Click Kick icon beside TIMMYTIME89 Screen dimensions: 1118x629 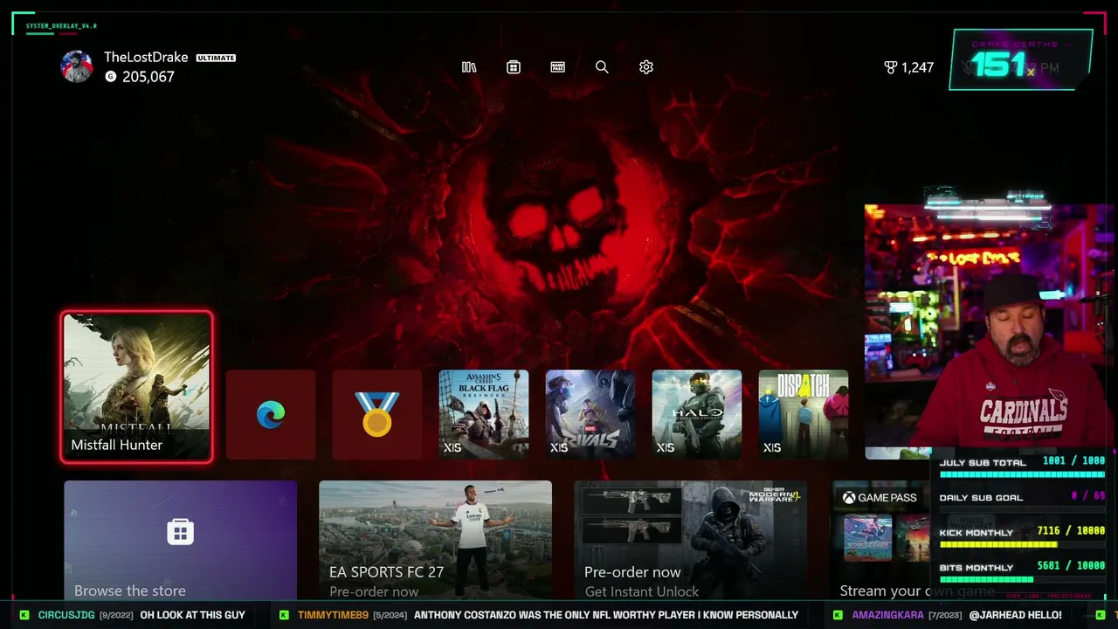[x=284, y=615]
